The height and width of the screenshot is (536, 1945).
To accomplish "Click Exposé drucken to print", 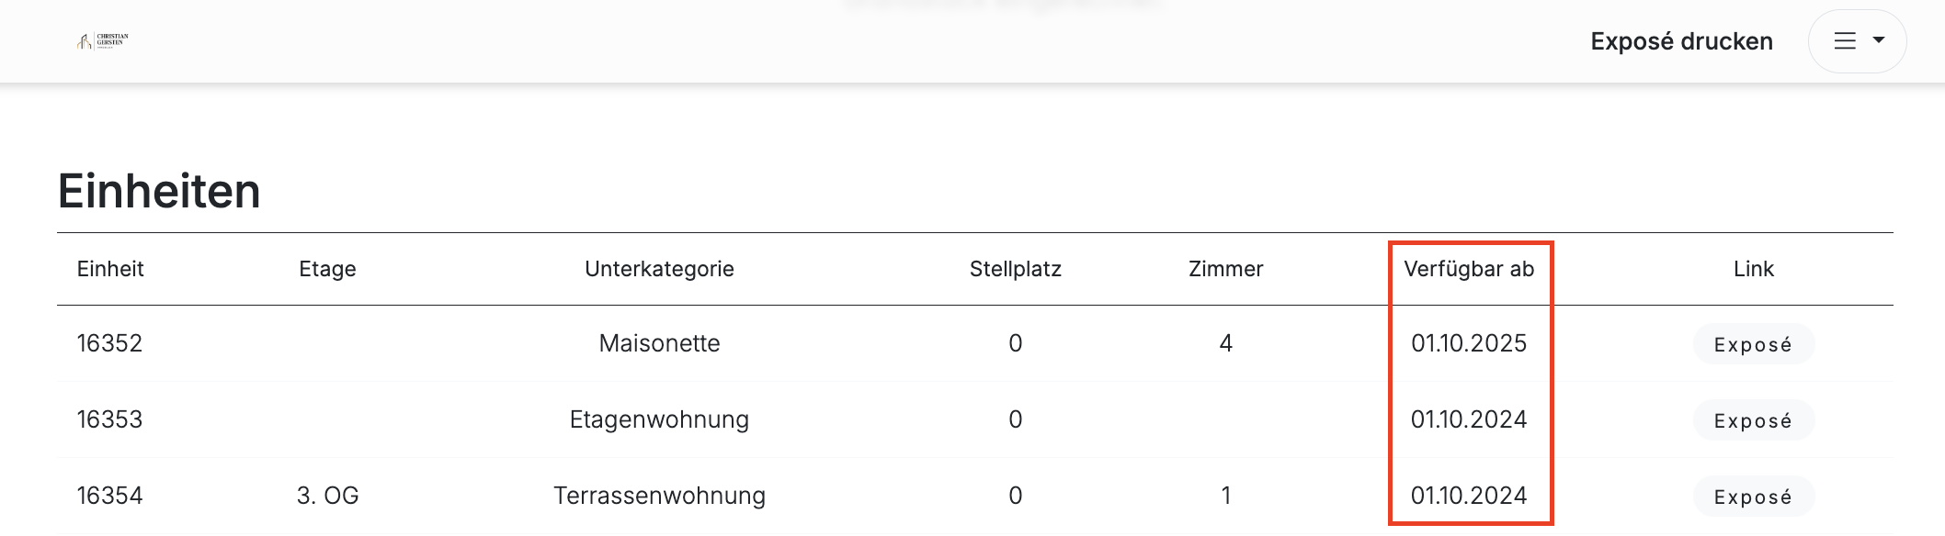I will click(1681, 41).
